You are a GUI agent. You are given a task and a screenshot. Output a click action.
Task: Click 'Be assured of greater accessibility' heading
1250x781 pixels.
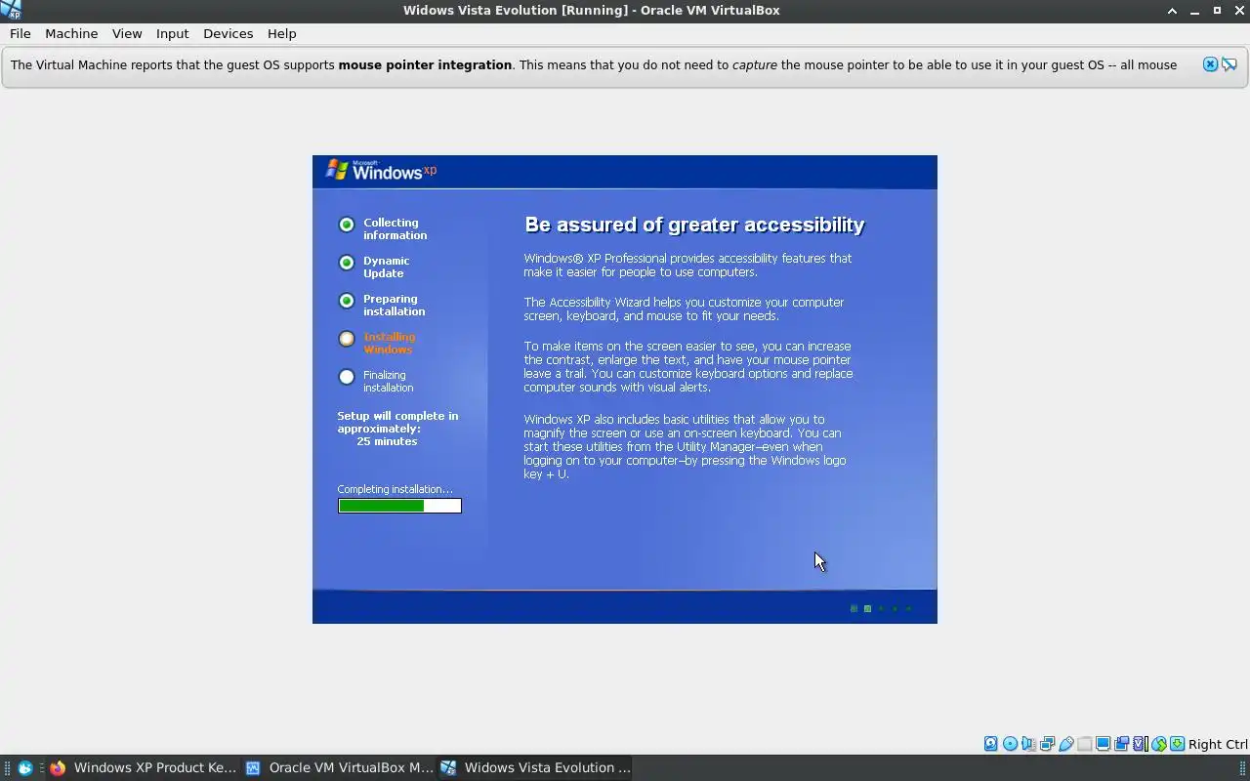[x=694, y=225]
